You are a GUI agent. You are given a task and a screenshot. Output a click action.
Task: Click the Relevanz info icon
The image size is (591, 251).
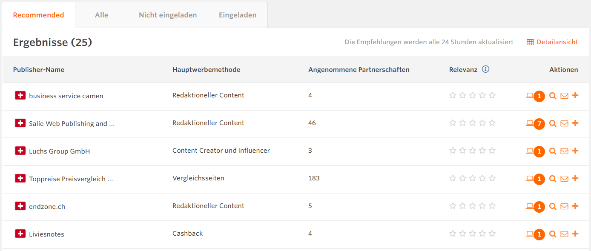(x=485, y=69)
